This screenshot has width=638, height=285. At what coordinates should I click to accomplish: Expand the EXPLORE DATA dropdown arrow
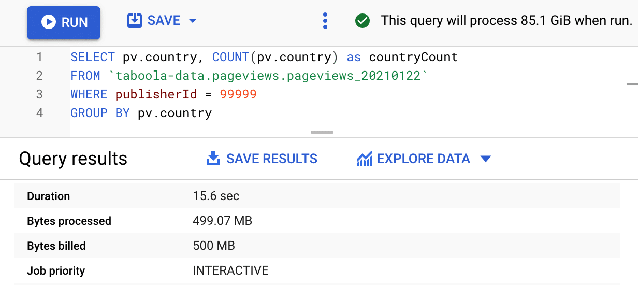(485, 159)
